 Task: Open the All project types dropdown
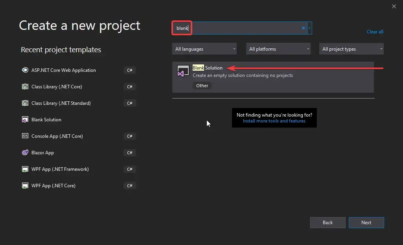coord(351,49)
